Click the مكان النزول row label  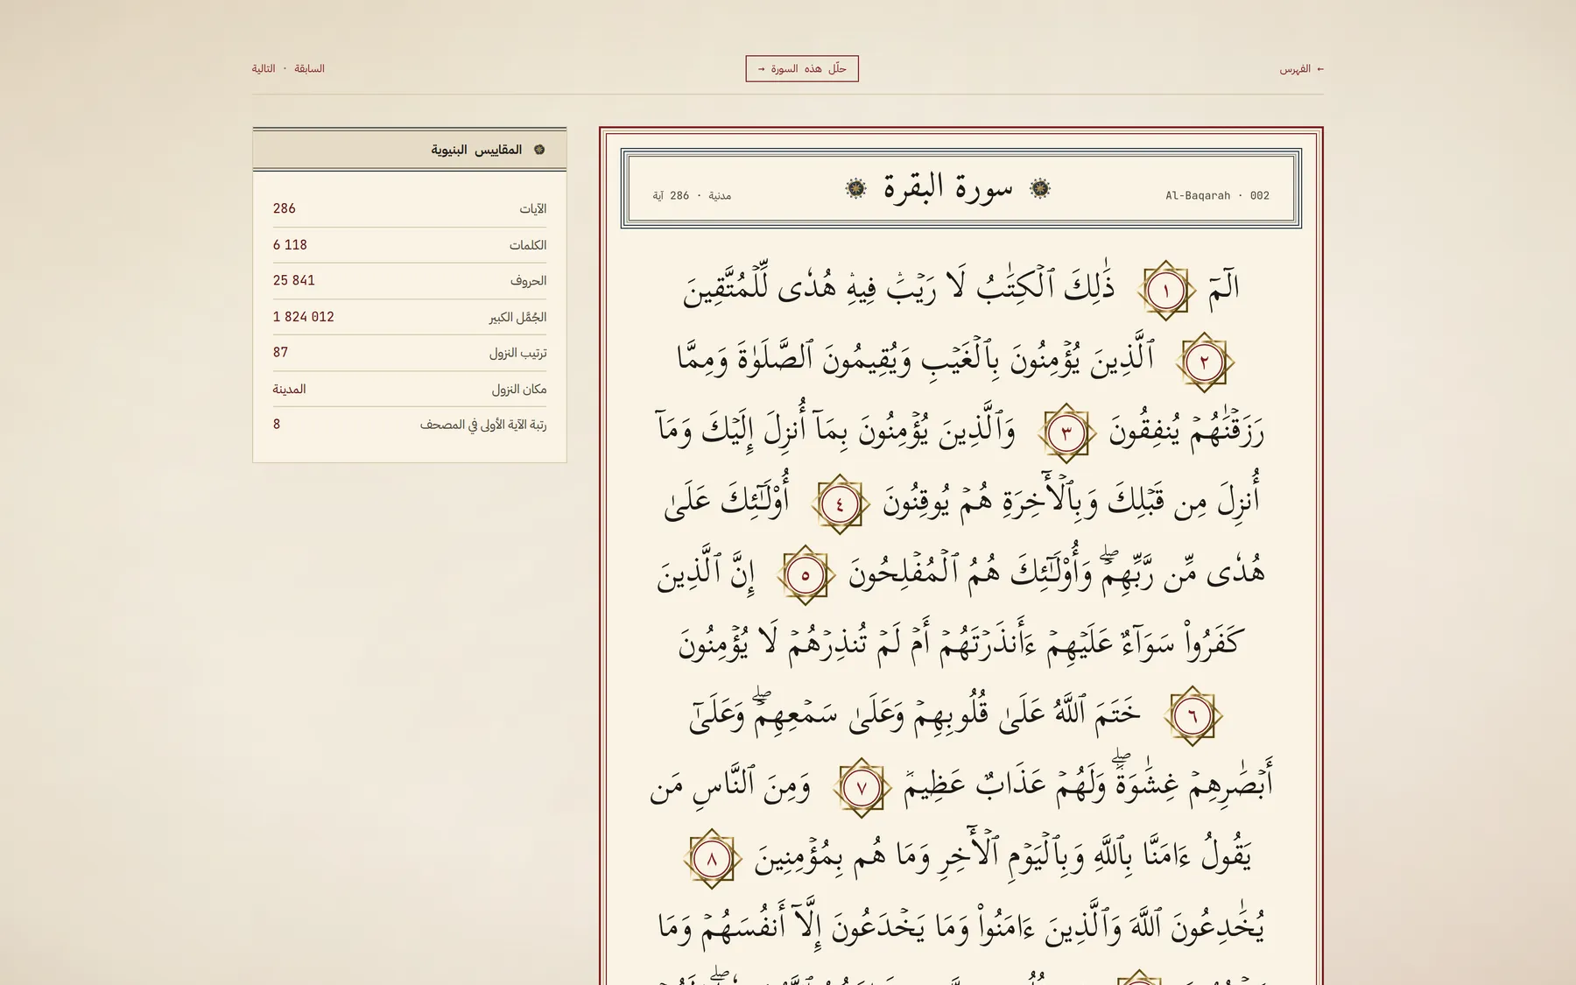518,389
